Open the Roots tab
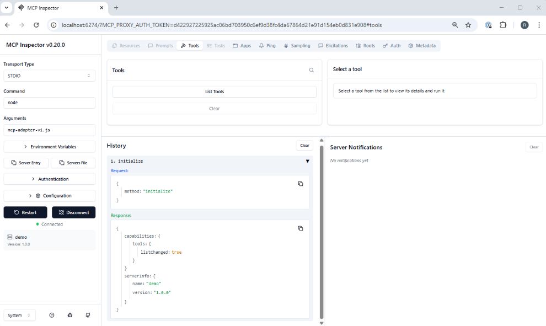This screenshot has height=326, width=546. click(x=365, y=46)
